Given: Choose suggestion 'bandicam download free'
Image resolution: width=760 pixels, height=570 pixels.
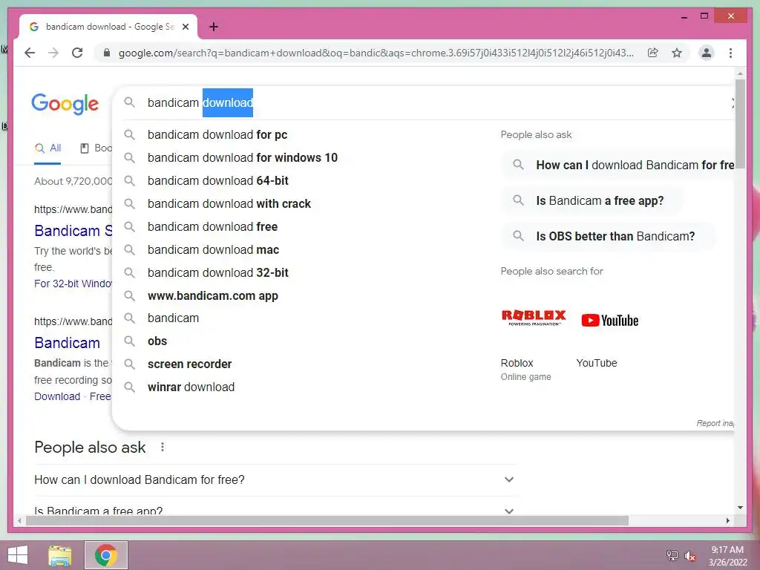Looking at the screenshot, I should click(x=212, y=227).
